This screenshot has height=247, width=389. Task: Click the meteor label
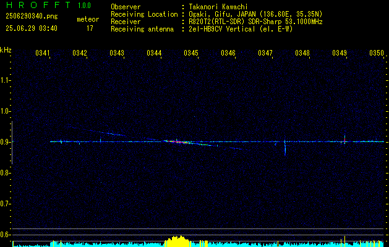pyautogui.click(x=88, y=19)
